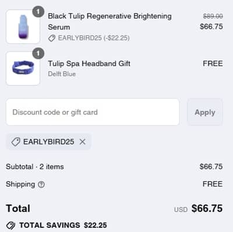The width and height of the screenshot is (233, 232).
Task: Click the tag icon beside the serum discount
Action: (52, 38)
